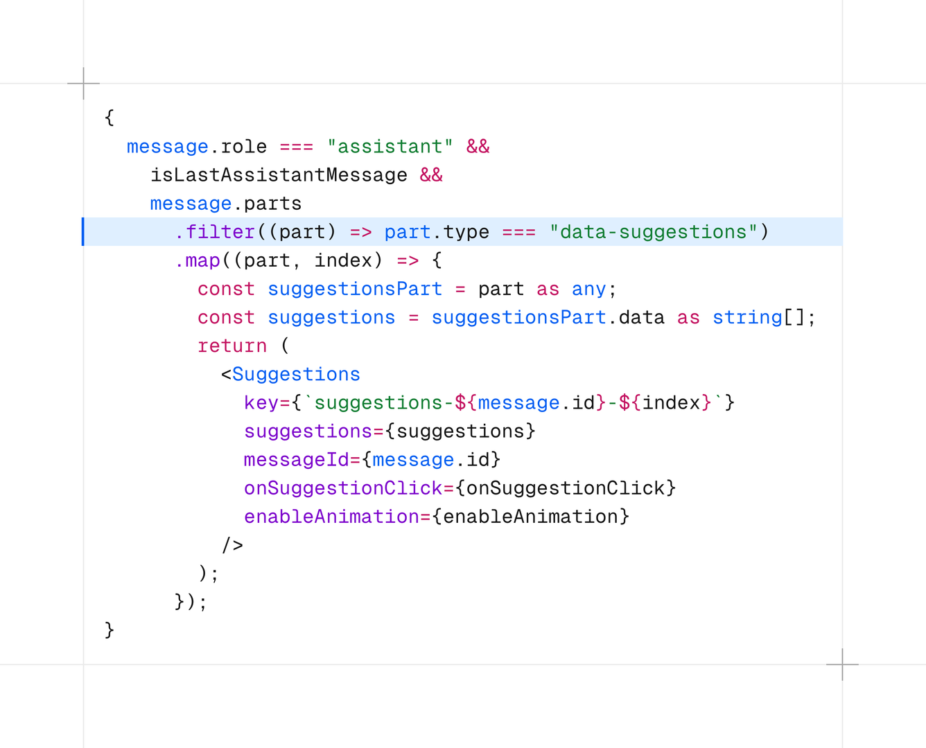
Task: Click the onSuggestionClick attribute name
Action: (342, 488)
